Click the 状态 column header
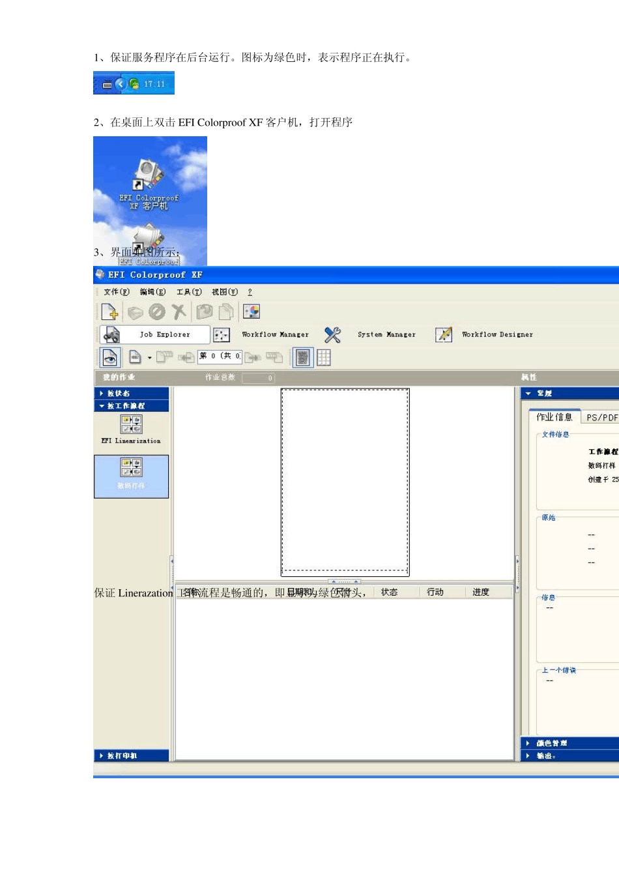The height and width of the screenshot is (876, 619). click(390, 592)
